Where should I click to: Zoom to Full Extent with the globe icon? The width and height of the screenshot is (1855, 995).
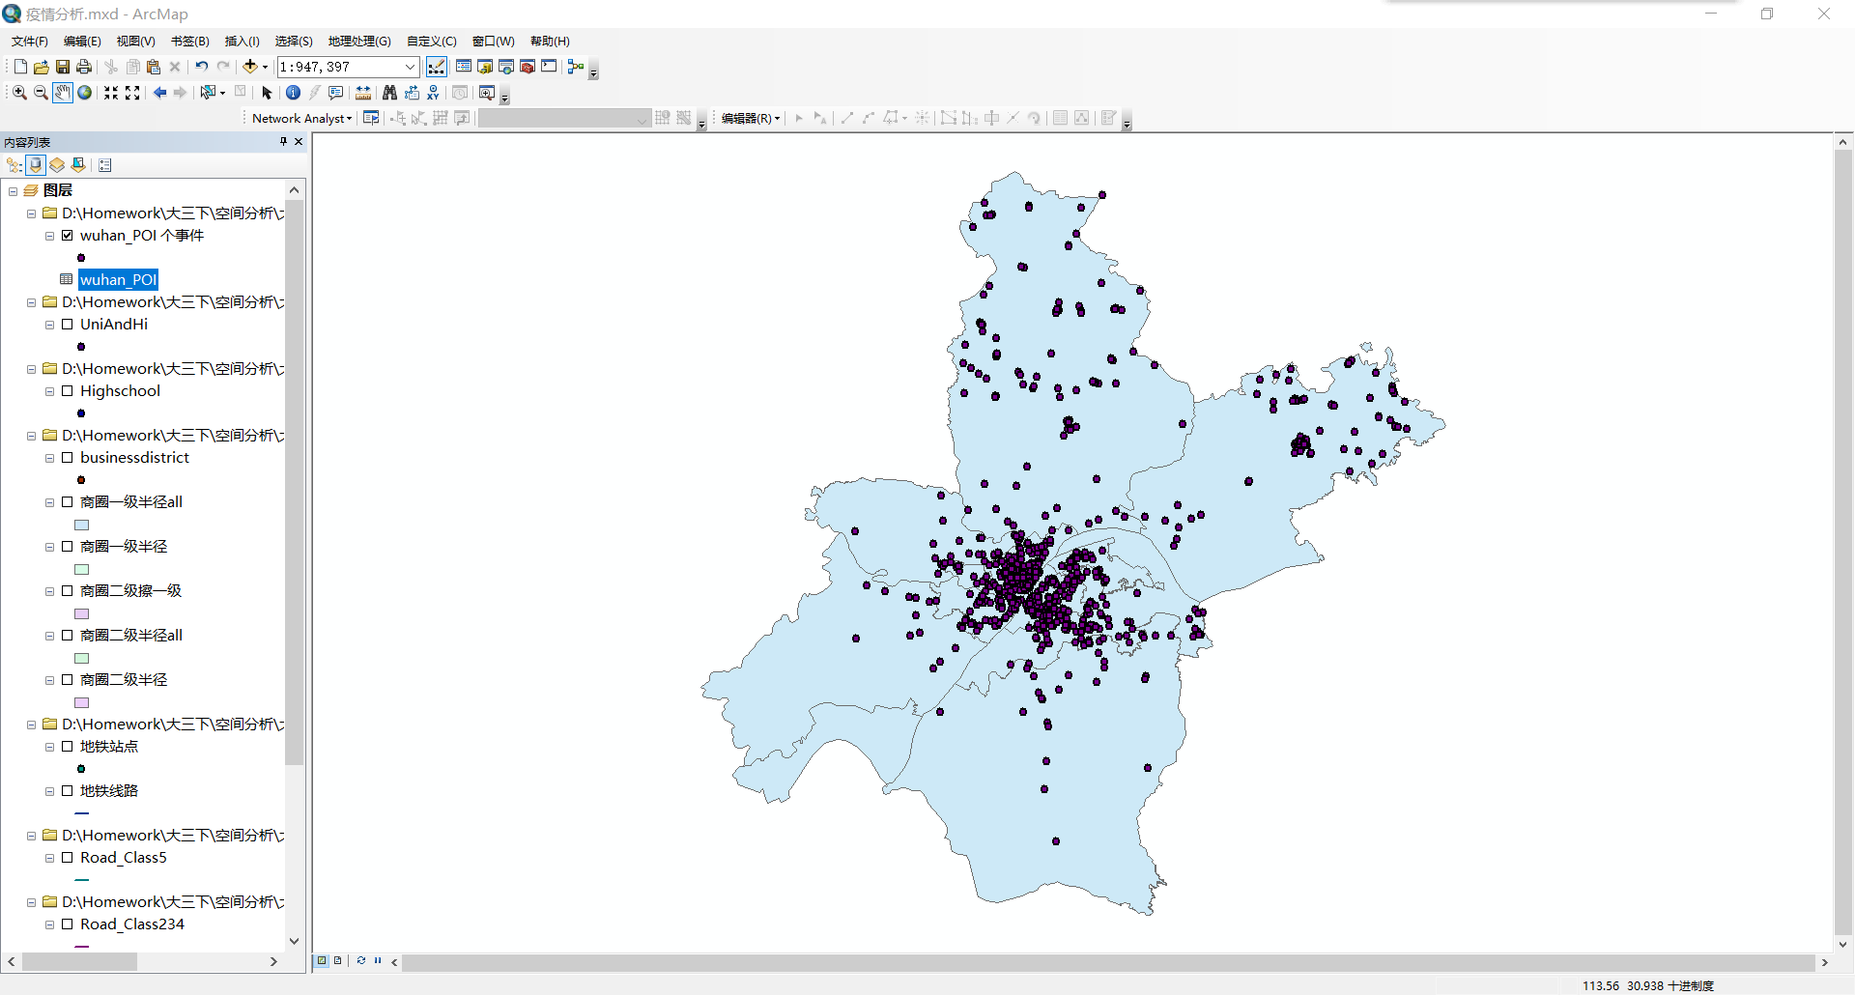84,92
